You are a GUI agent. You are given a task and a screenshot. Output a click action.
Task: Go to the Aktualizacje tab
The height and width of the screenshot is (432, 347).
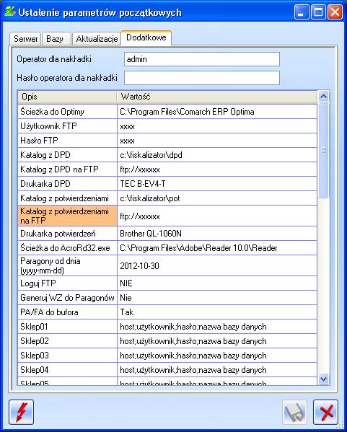(x=97, y=38)
